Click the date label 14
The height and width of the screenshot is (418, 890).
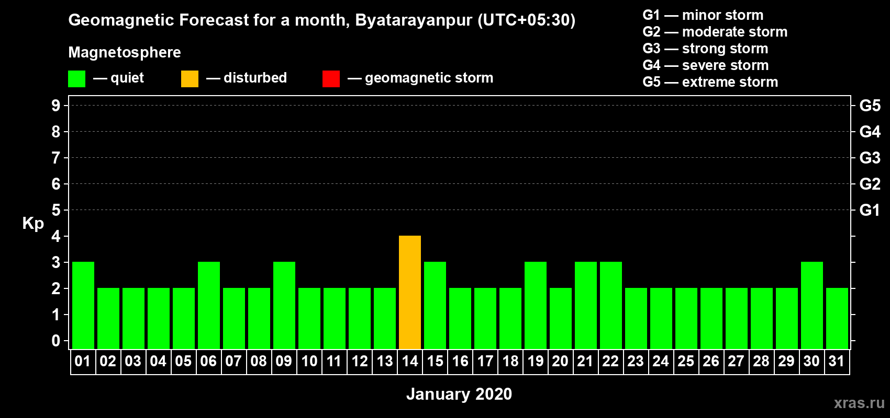click(x=409, y=361)
